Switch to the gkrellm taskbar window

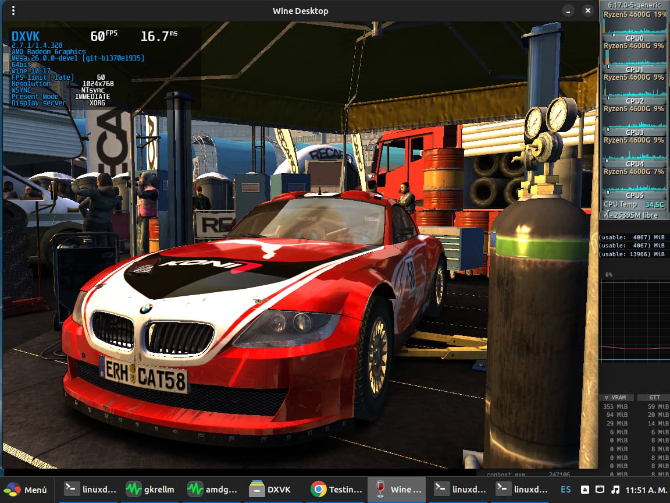150,490
